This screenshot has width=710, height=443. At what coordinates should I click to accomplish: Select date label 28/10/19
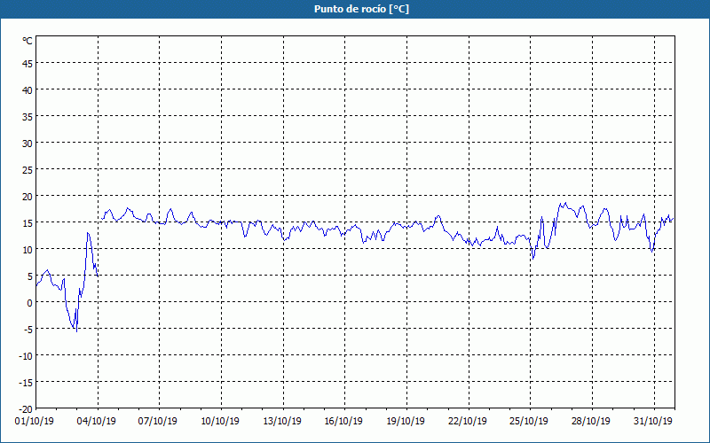(591, 422)
